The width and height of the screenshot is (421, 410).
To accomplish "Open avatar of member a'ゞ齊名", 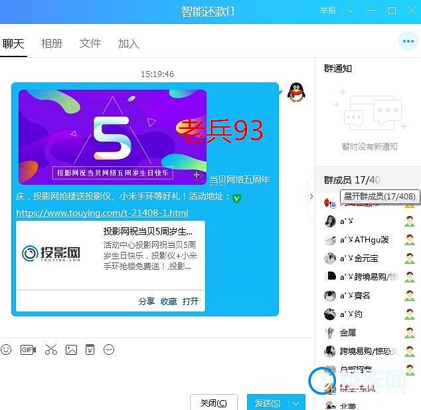I will click(x=330, y=296).
